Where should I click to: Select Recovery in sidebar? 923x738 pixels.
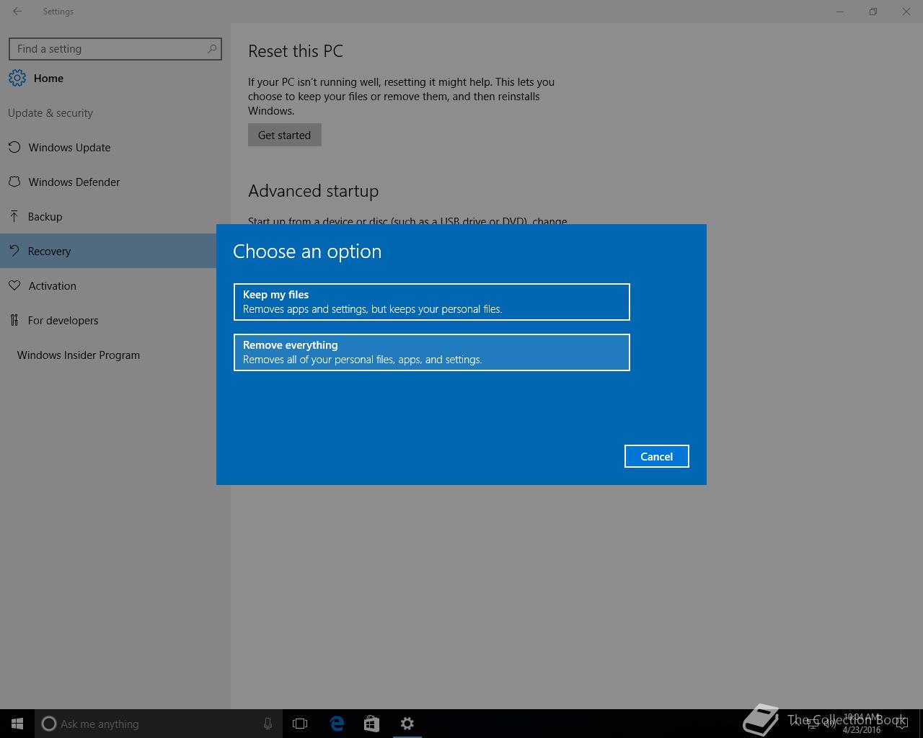108,251
